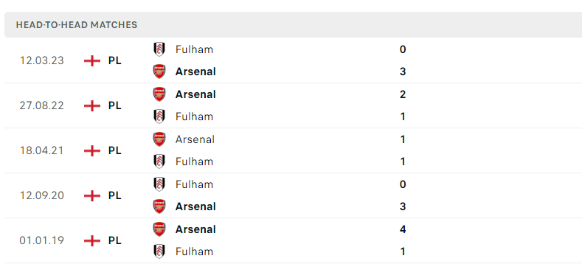582x267 pixels.
Task: Click Arsenal's score 2 in 27.08.22 match
Action: [x=403, y=94]
